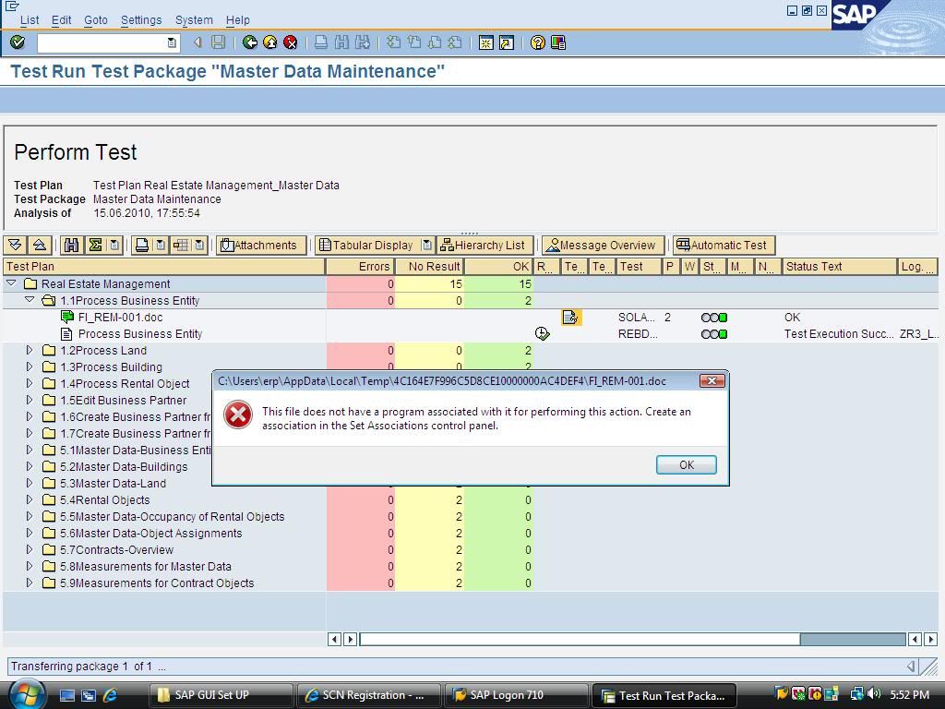
Task: Click the No Result column header
Action: [430, 267]
